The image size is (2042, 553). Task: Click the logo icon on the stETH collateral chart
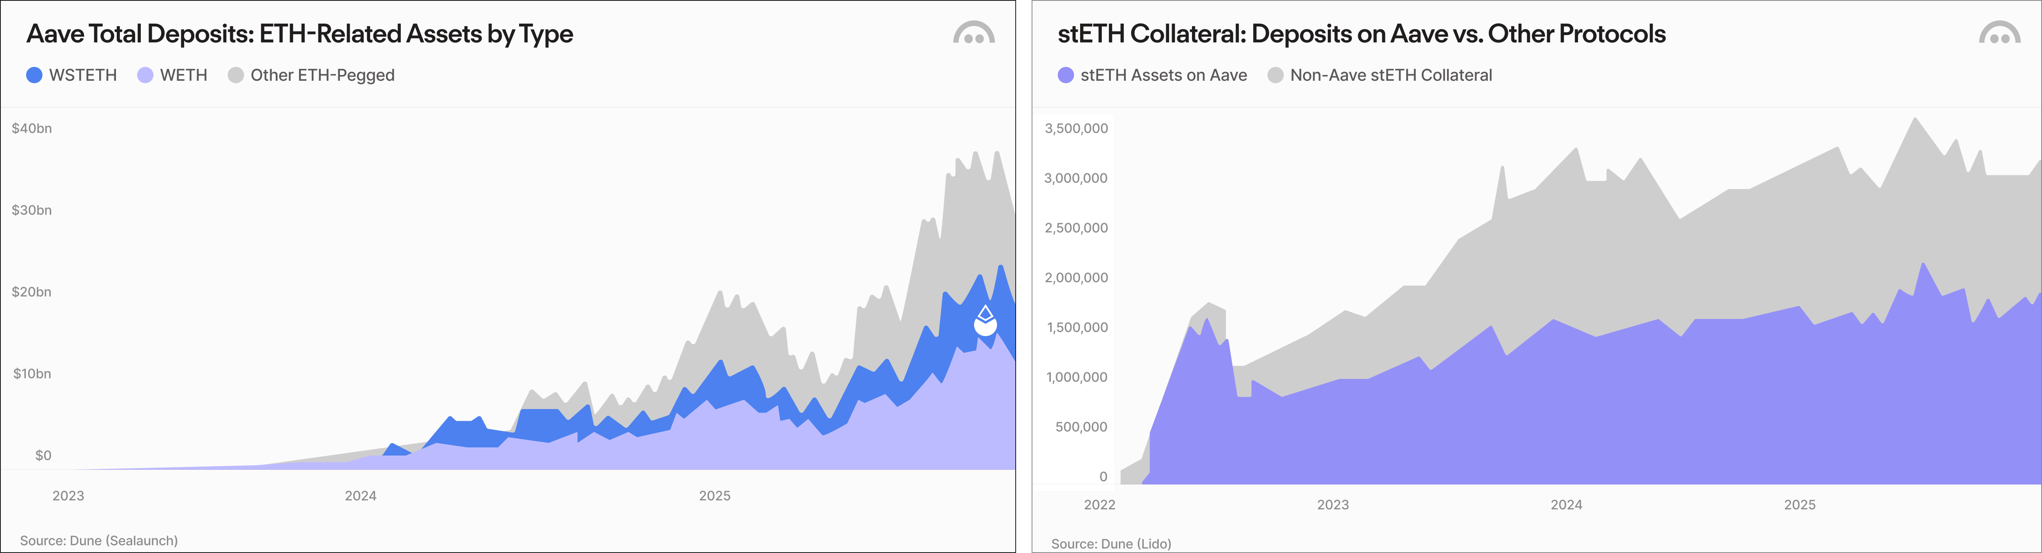pos(1999,33)
